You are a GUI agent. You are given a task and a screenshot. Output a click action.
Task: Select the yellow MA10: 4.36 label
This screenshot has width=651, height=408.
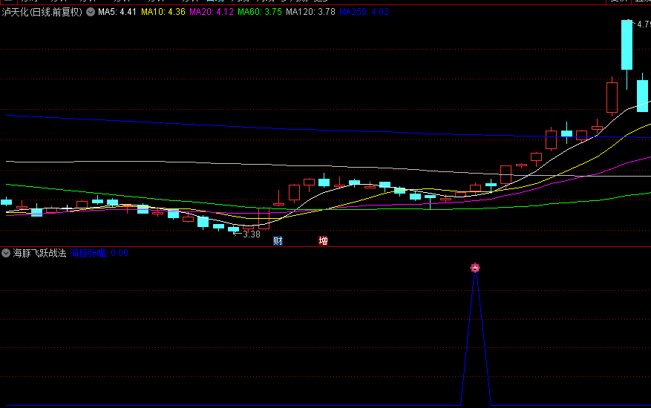[x=163, y=12]
